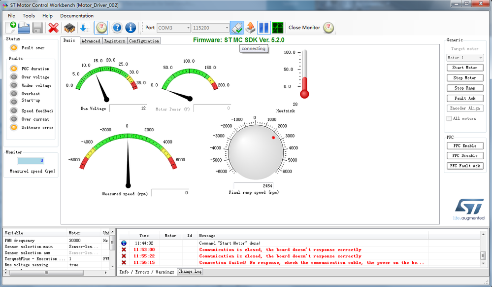Click the PFC Fault Ack button
This screenshot has height=287, width=492.
coord(465,166)
